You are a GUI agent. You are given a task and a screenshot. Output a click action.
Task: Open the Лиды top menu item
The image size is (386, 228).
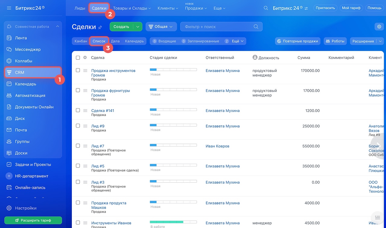point(80,8)
